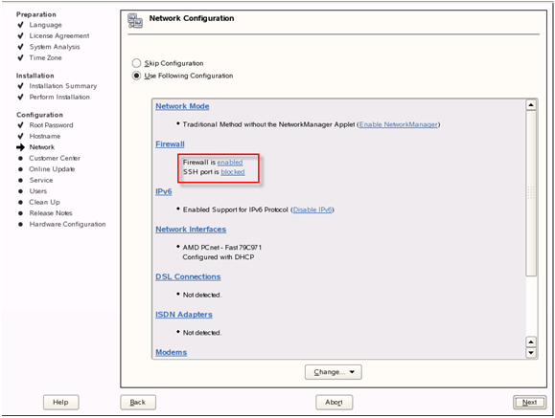Click the checkmark beside Root Password
This screenshot has width=555, height=418.
coord(20,125)
